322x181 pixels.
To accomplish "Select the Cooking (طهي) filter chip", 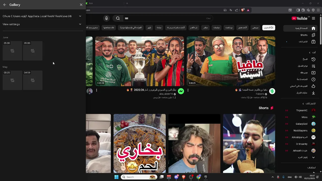I will tap(149, 27).
